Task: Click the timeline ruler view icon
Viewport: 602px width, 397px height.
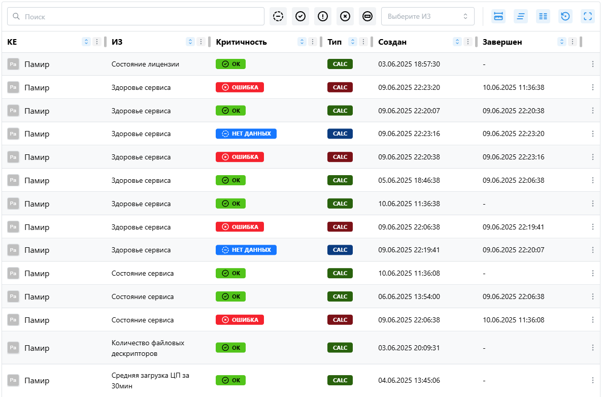Action: click(498, 16)
